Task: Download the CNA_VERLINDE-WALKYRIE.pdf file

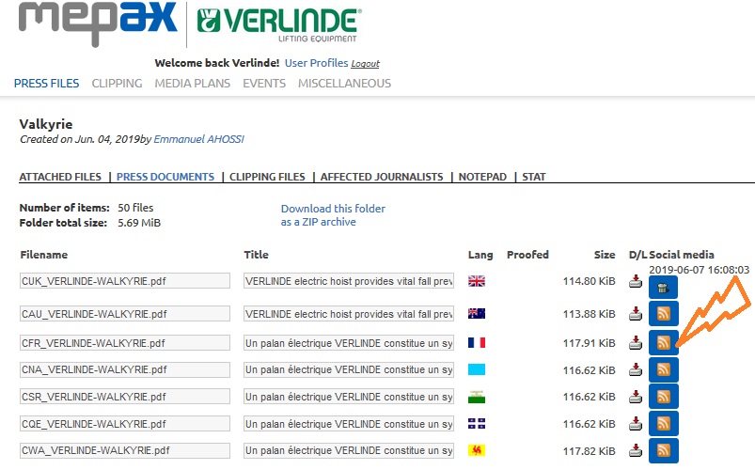Action: (x=637, y=369)
